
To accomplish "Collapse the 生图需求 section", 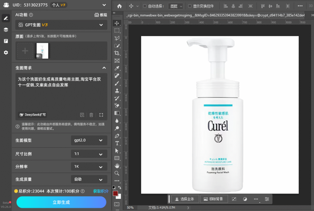I will click(104, 68).
